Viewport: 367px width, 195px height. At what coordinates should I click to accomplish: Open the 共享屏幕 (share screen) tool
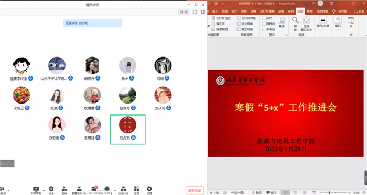pyautogui.click(x=36, y=190)
